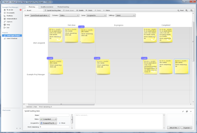Click card-count badge in Example Proj Manager Completed
The height and width of the screenshot is (133, 197).
point(144,58)
